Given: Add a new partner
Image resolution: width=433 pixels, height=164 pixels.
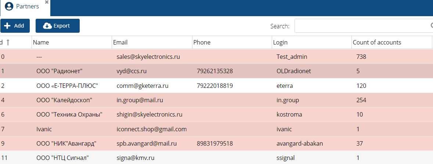Looking at the screenshot, I should tap(15, 26).
